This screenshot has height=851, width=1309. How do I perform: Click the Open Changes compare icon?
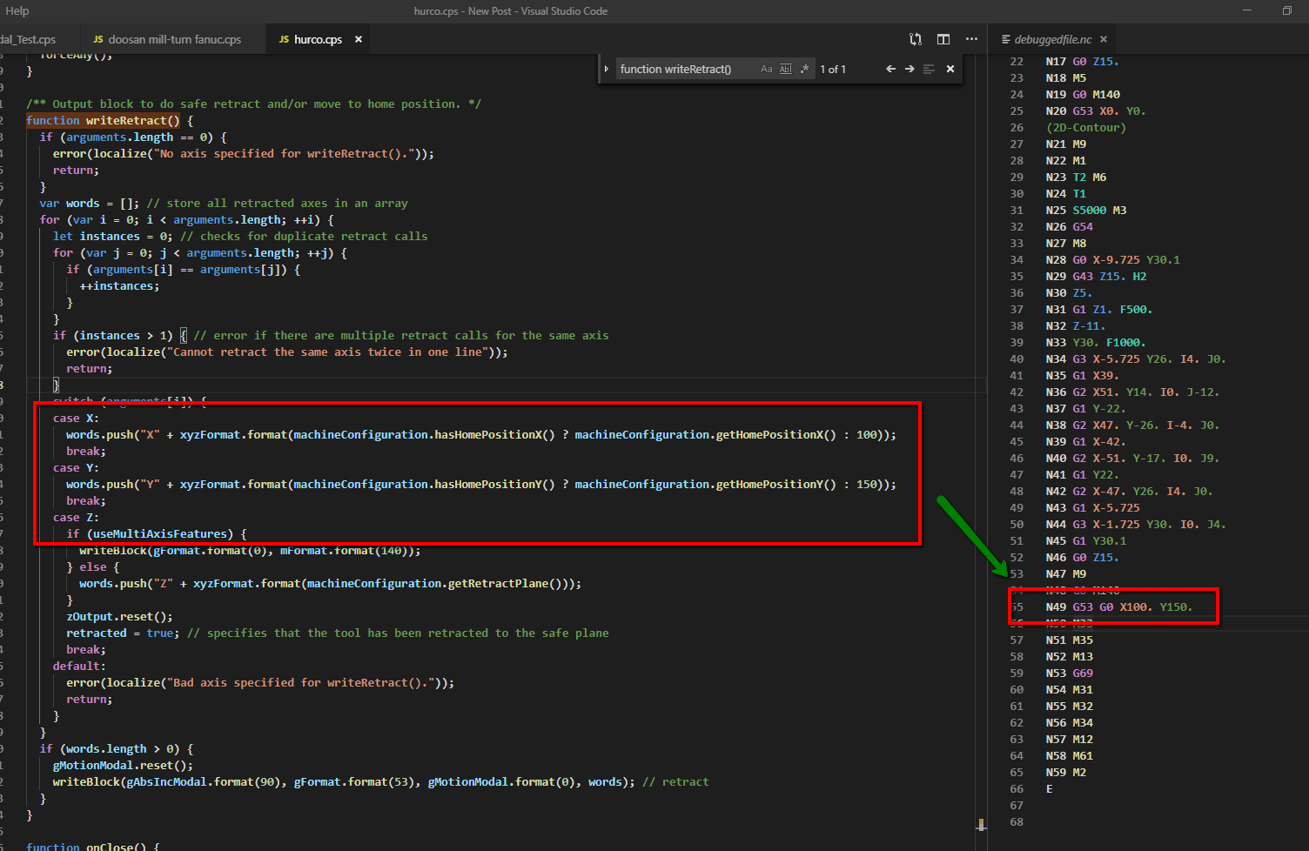(916, 39)
